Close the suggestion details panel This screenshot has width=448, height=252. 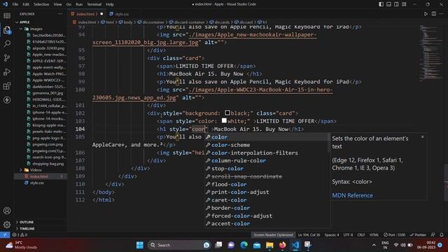coord(423,137)
